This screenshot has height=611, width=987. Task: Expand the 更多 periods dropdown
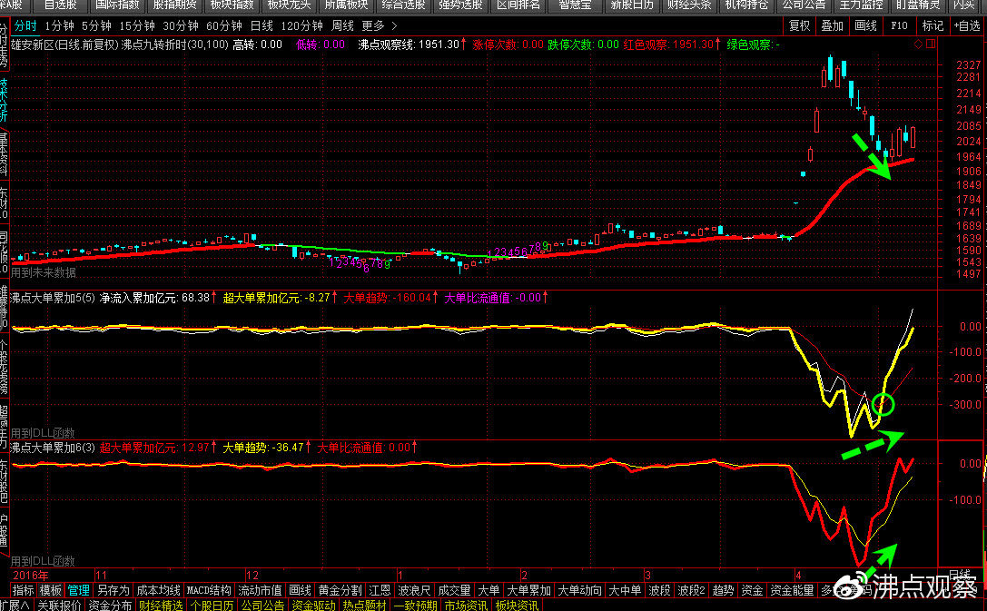click(372, 25)
